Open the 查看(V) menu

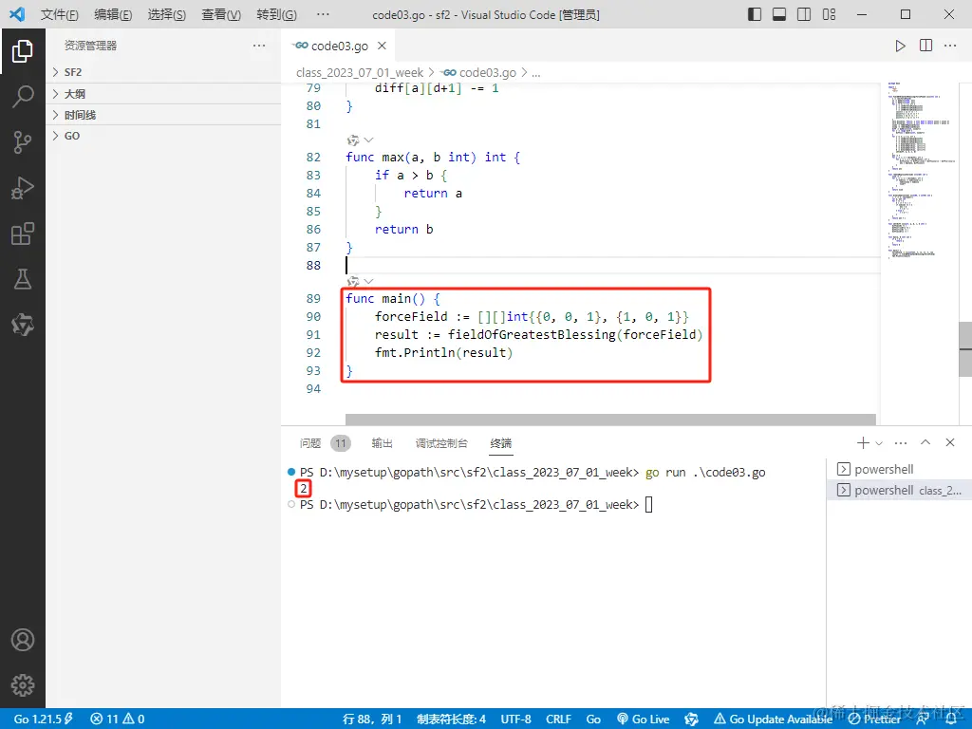(x=221, y=15)
